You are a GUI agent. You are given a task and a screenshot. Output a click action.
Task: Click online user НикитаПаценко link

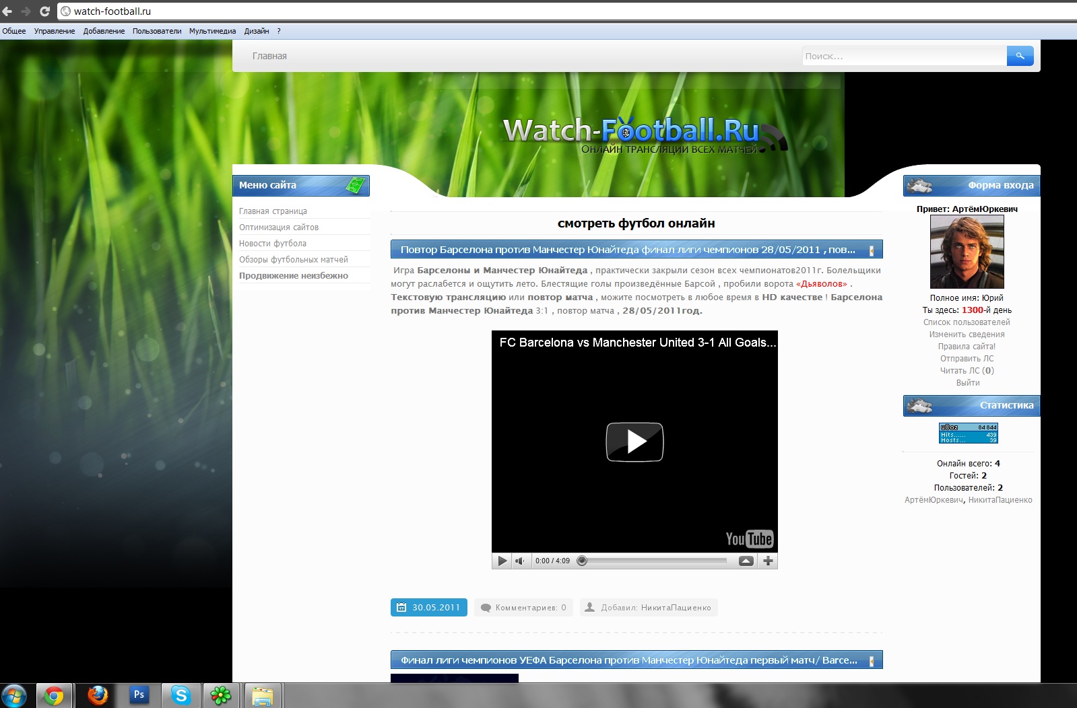1000,500
